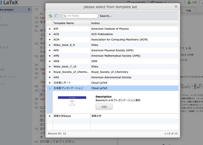This screenshot has height=145, width=203.
Task: Expand the IEEE template row
Action: point(50,61)
